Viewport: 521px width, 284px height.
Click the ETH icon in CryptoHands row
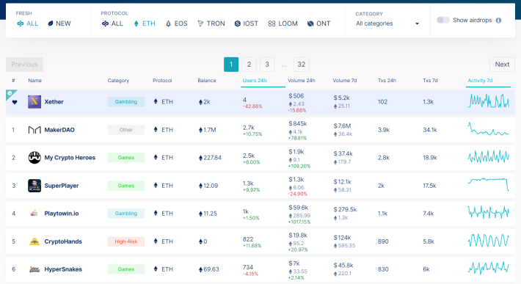click(x=156, y=241)
